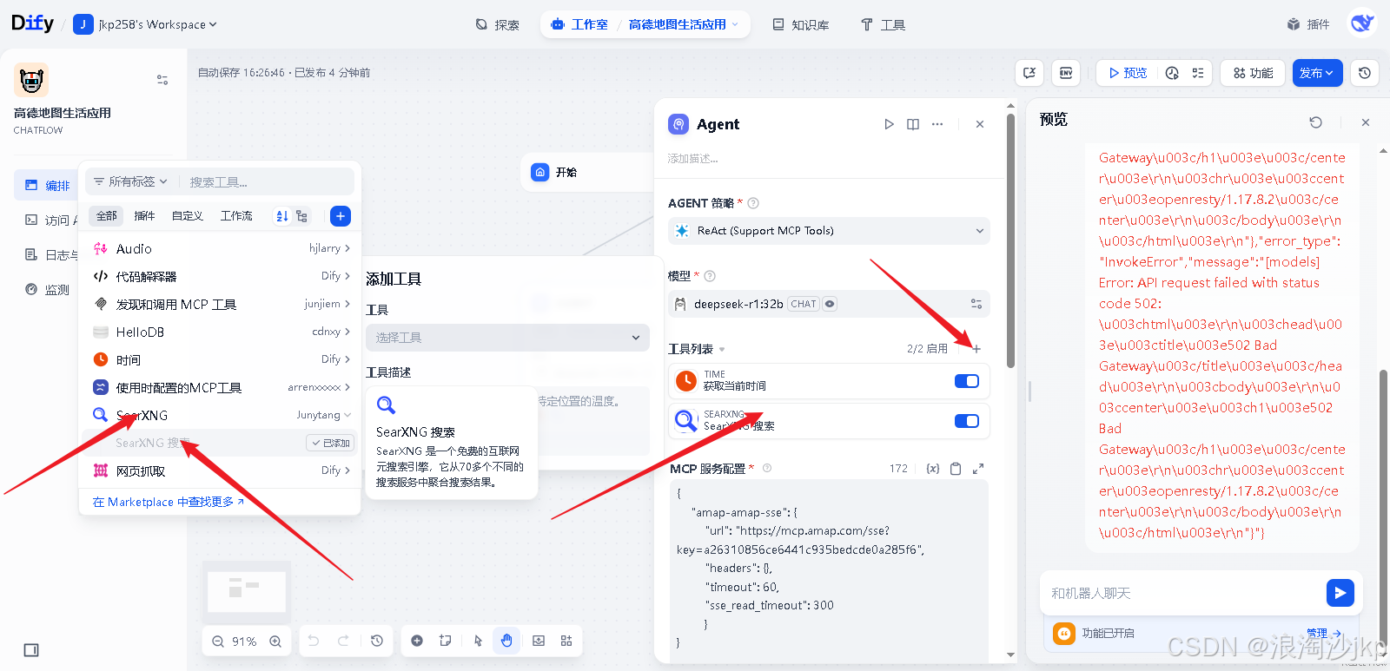The height and width of the screenshot is (671, 1390).
Task: Run the Agent node
Action: (x=889, y=124)
